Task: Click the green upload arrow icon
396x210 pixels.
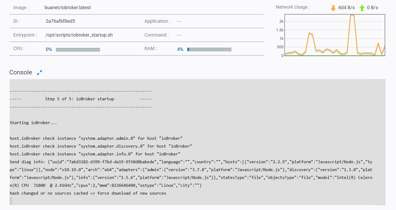Action: tap(362, 8)
